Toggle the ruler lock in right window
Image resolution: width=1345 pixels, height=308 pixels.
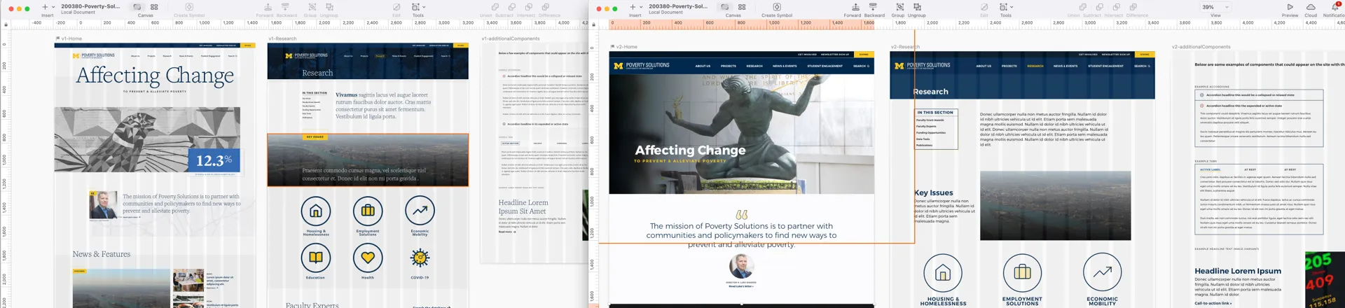pos(594,24)
